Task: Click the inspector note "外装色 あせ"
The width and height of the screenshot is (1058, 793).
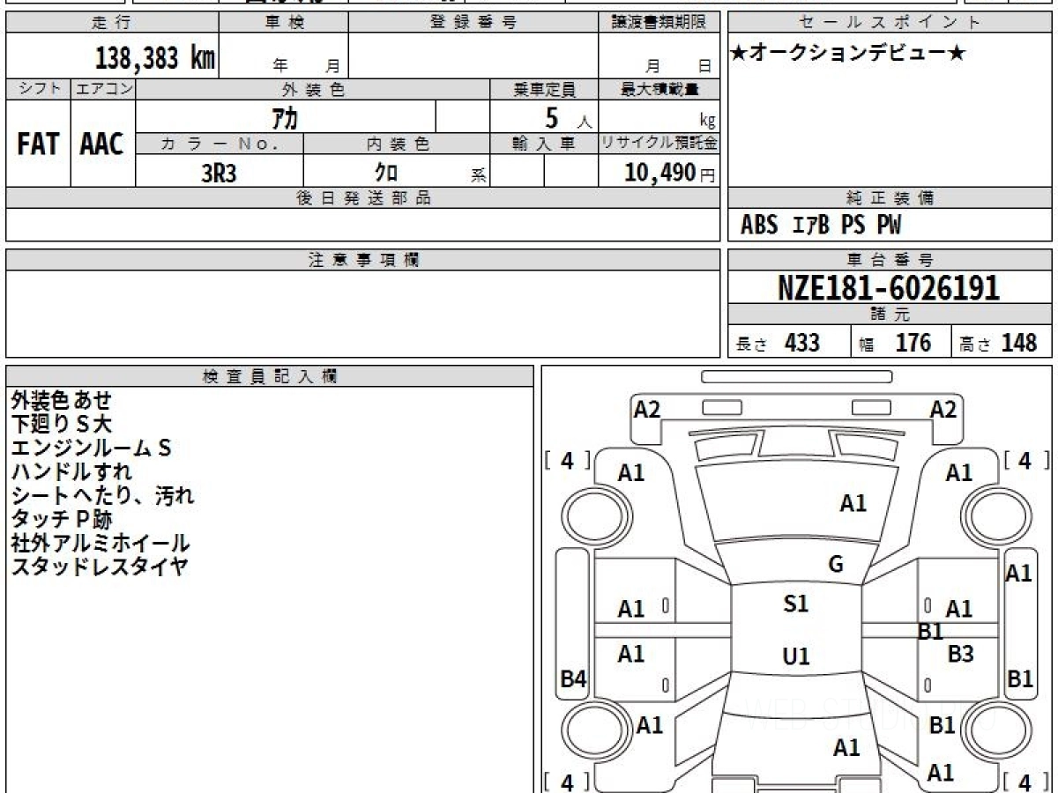Action: [62, 400]
